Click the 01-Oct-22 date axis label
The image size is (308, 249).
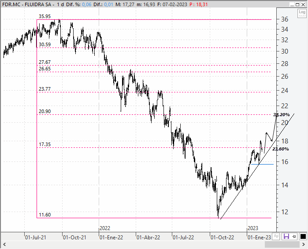[222, 238]
